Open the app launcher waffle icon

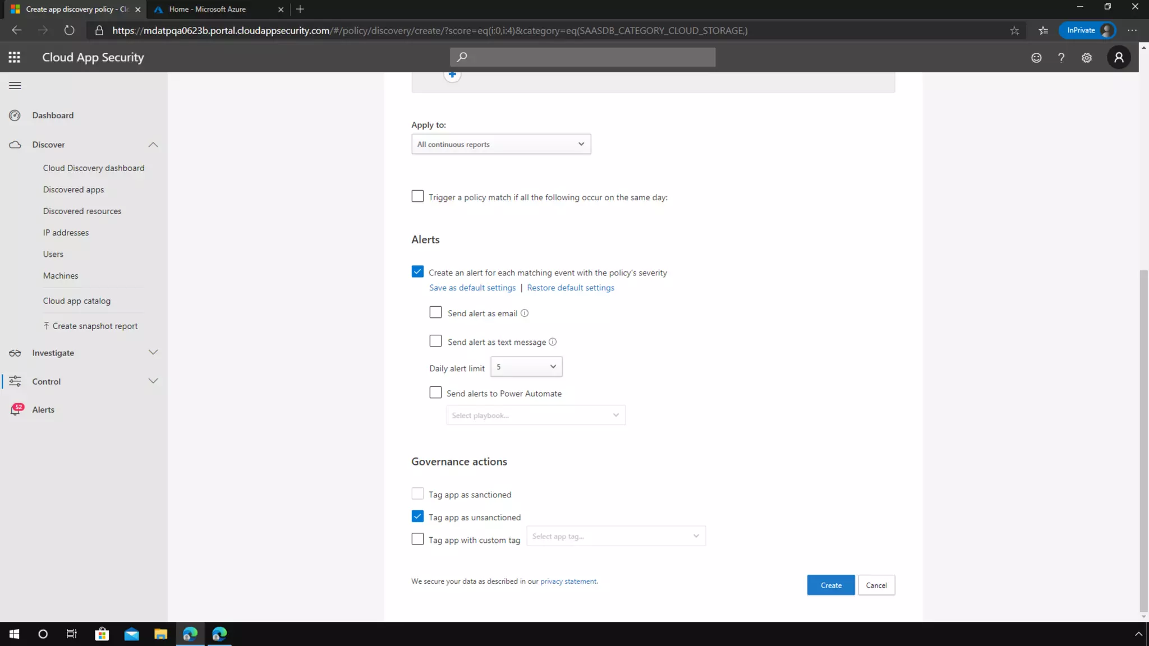click(x=15, y=57)
